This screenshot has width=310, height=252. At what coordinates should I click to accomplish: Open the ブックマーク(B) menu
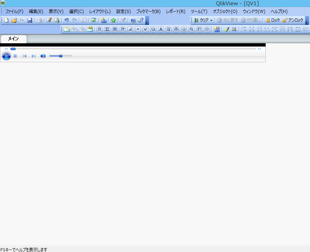[x=148, y=12]
